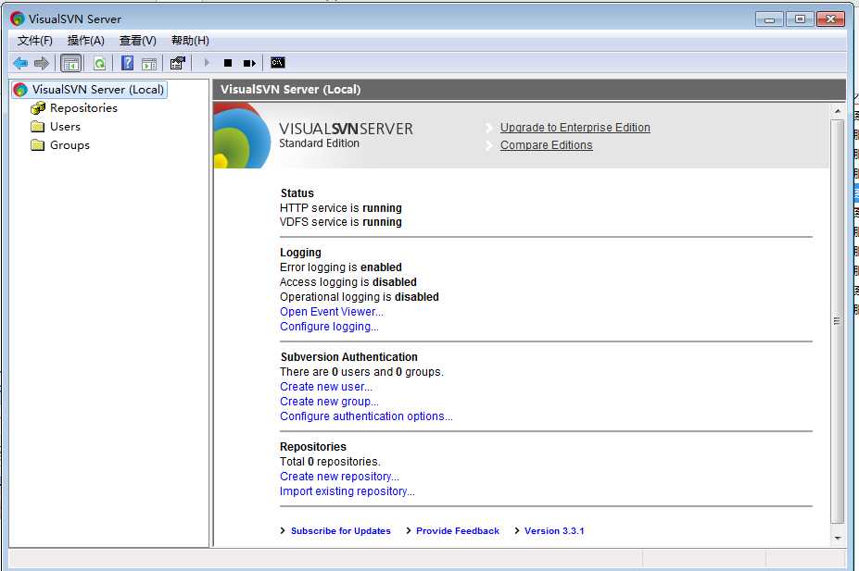The width and height of the screenshot is (859, 571).
Task: Open the 文件(F) menu
Action: pyautogui.click(x=34, y=41)
